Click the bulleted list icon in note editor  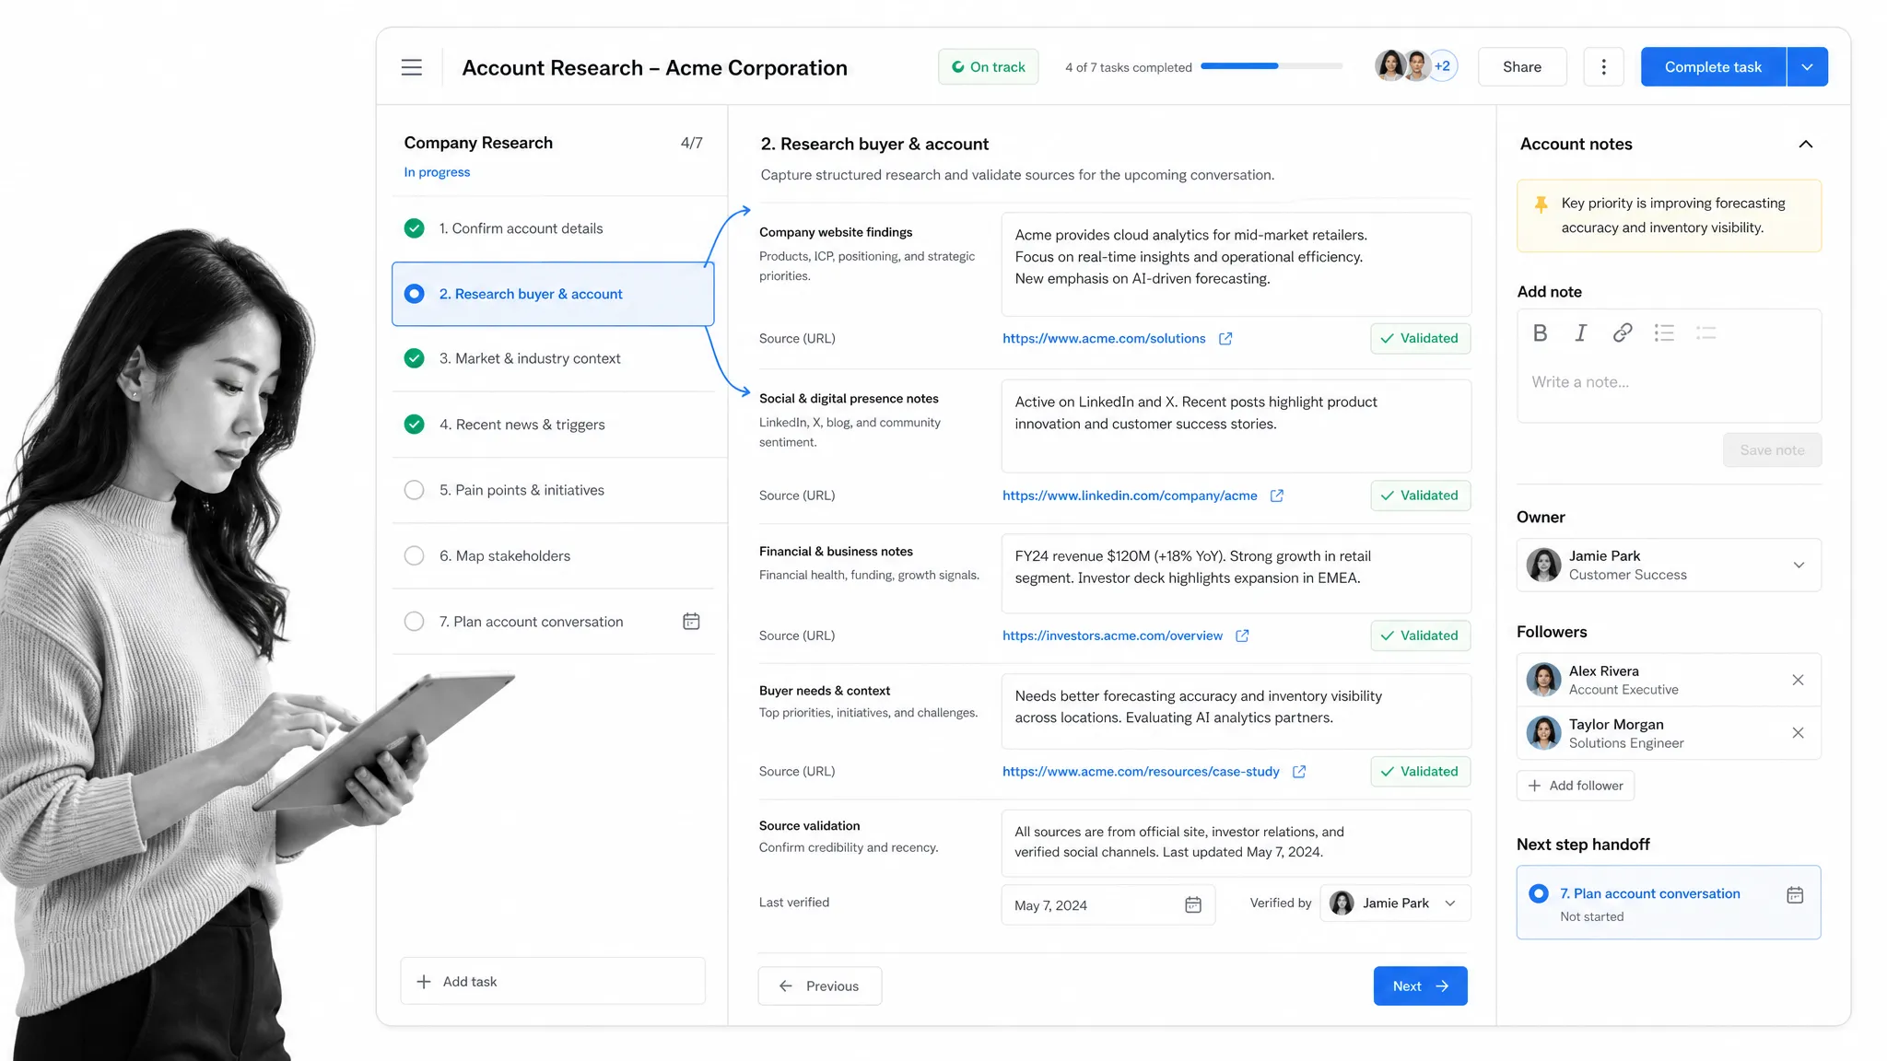(x=1664, y=333)
